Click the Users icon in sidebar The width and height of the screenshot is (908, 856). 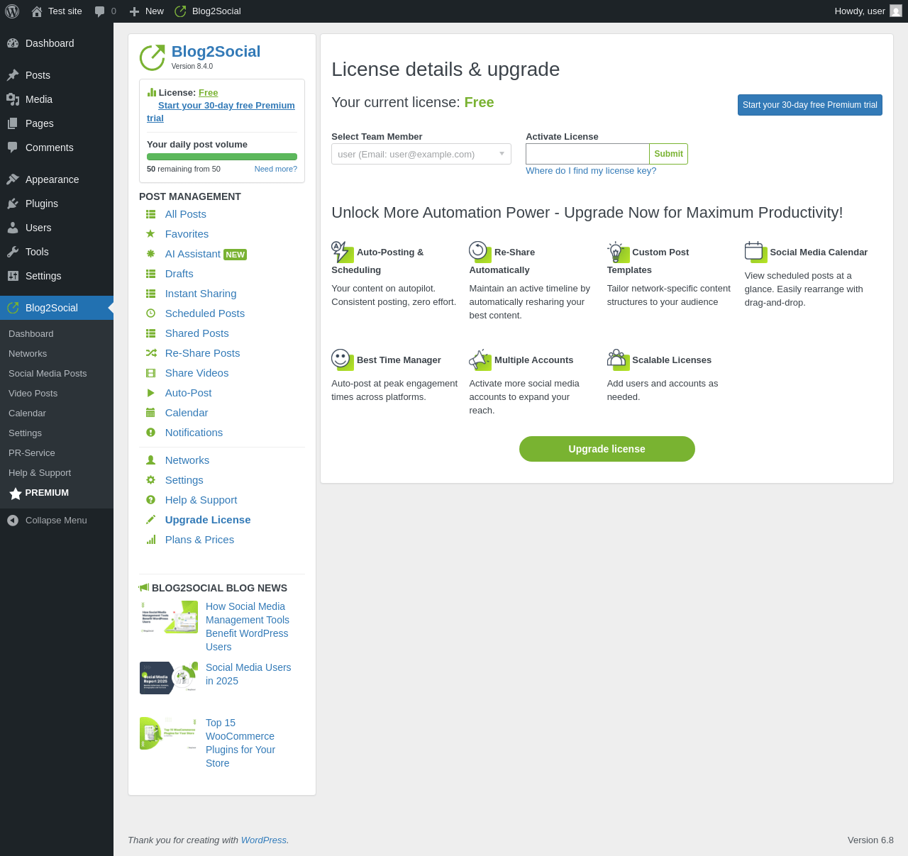[13, 228]
